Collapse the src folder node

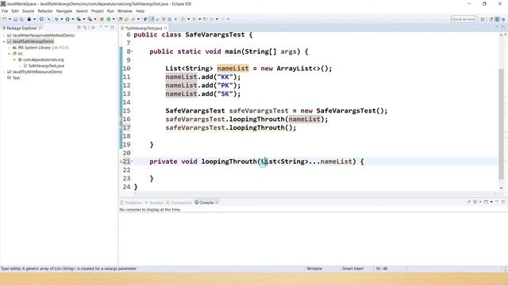point(10,54)
